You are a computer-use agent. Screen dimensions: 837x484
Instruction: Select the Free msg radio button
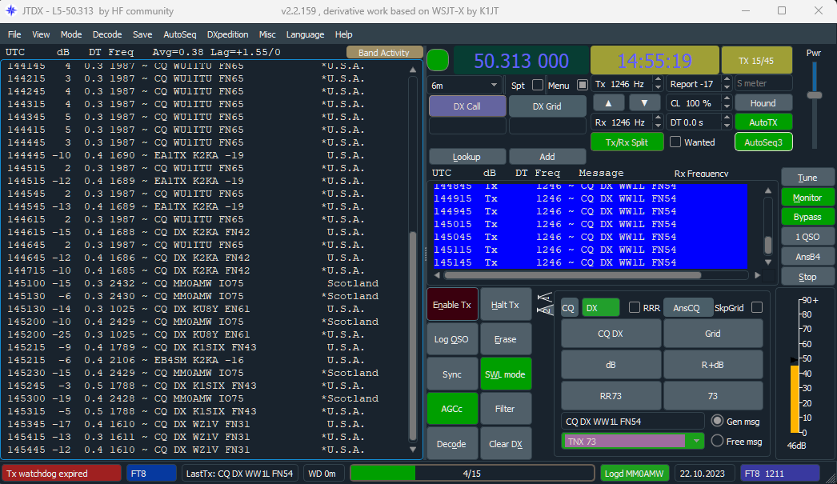pos(718,441)
